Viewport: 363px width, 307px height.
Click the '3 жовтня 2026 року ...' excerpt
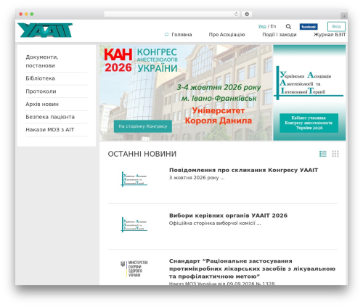[197, 178]
